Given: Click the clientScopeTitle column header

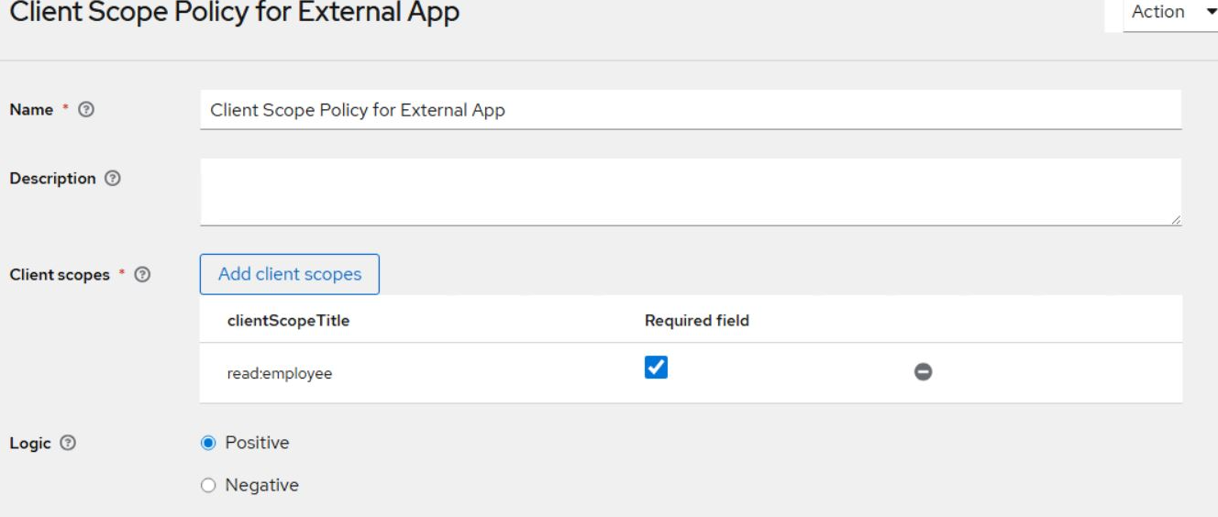Looking at the screenshot, I should [288, 321].
